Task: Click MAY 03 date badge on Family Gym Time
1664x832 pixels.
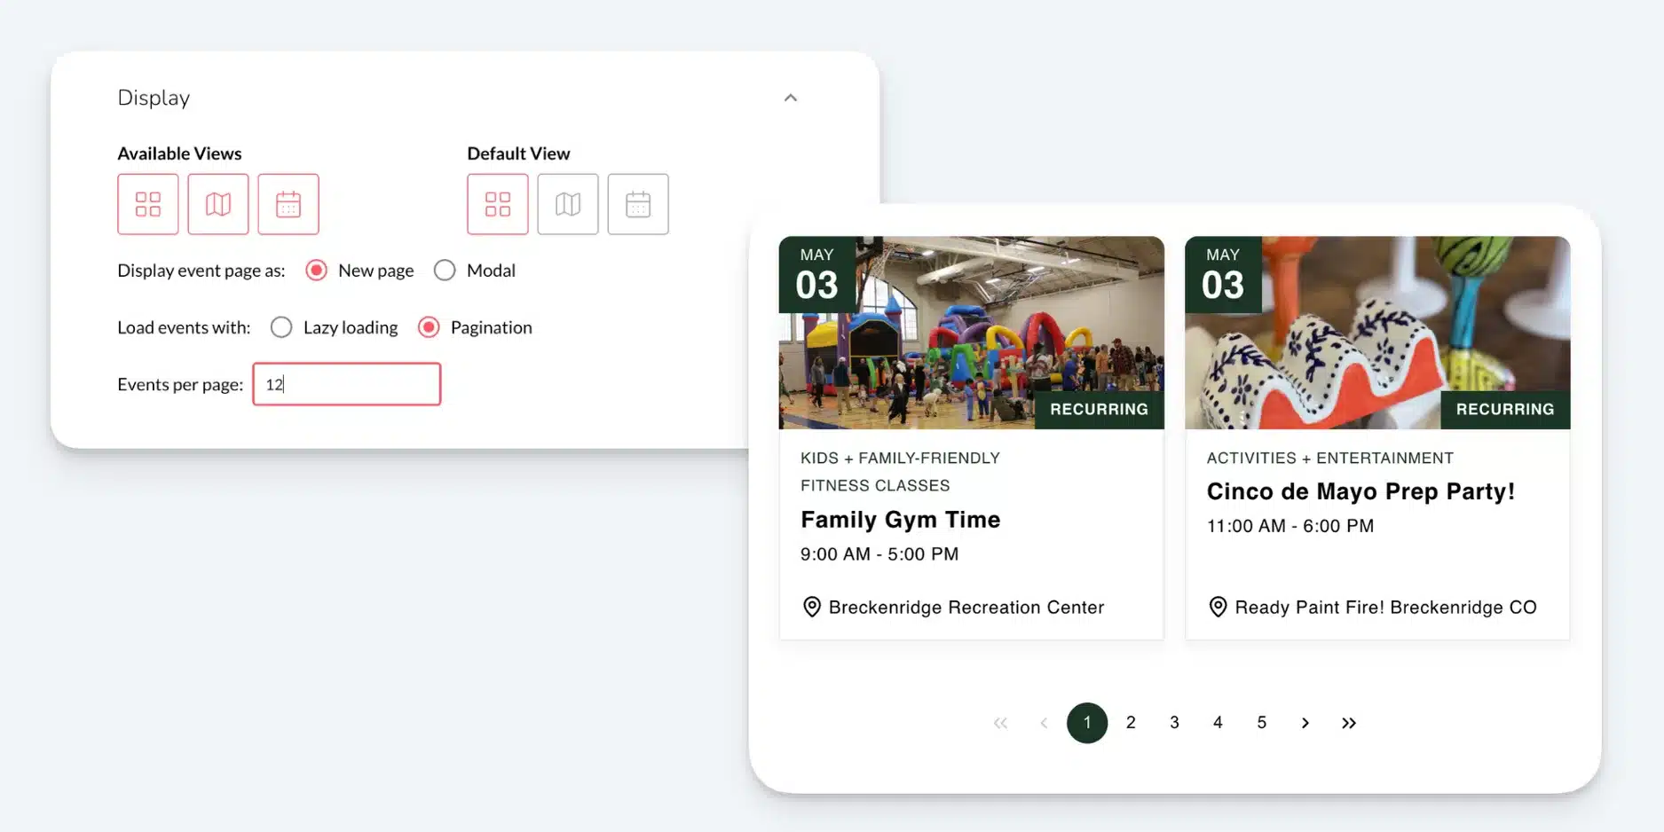Action: tap(817, 274)
